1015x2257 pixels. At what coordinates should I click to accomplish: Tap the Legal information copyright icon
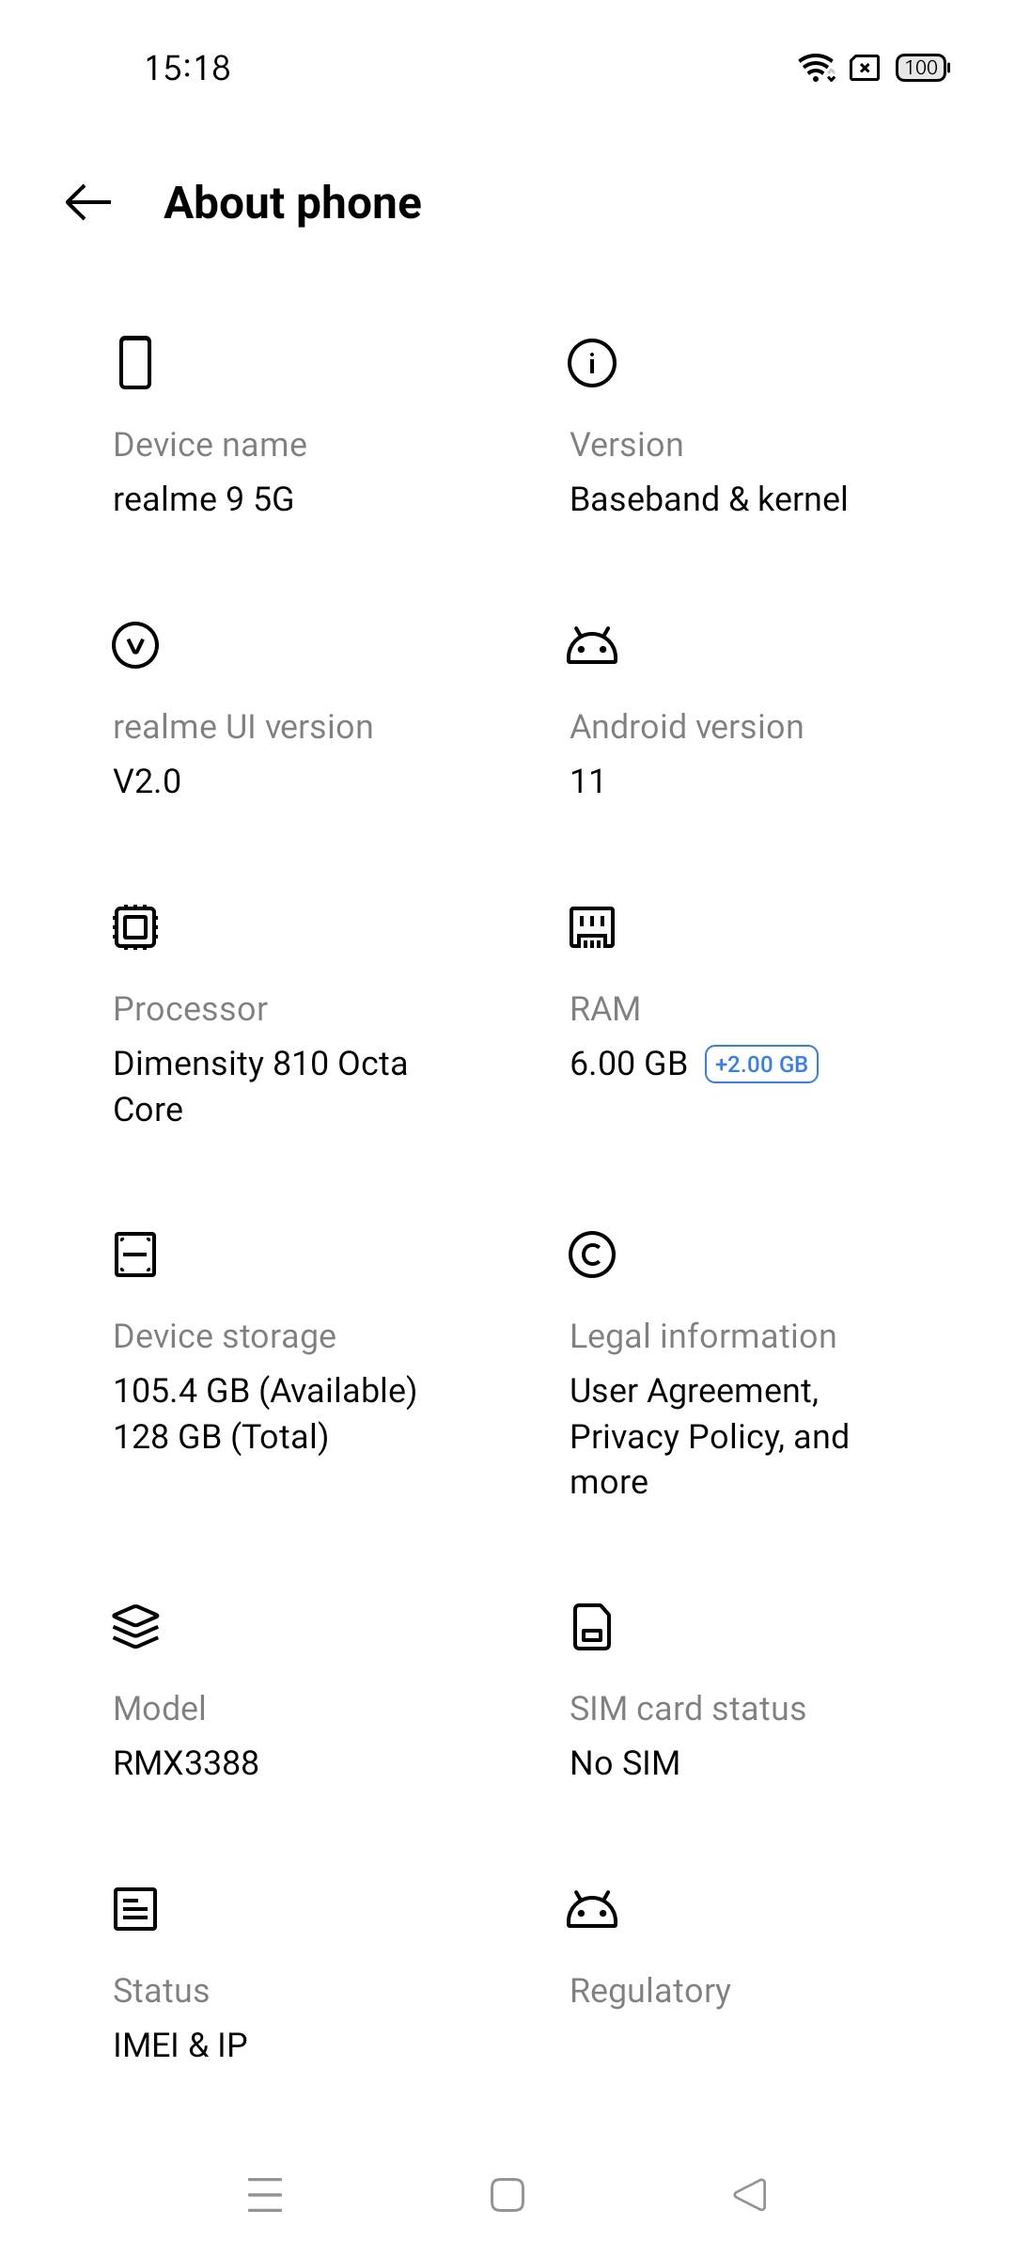(x=592, y=1255)
